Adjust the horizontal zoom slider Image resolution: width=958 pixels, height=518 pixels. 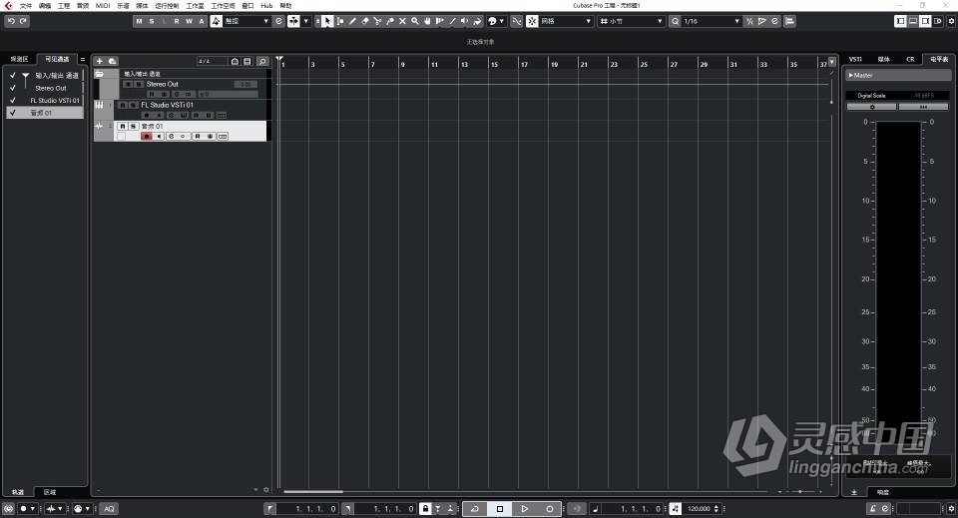[x=800, y=491]
